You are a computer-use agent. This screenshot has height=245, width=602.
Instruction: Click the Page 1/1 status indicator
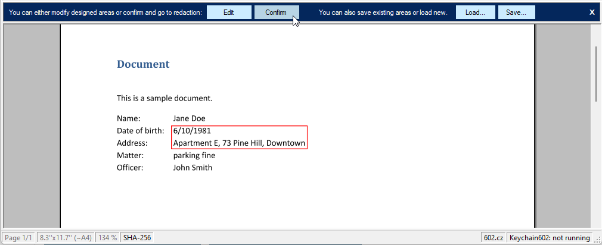point(18,238)
